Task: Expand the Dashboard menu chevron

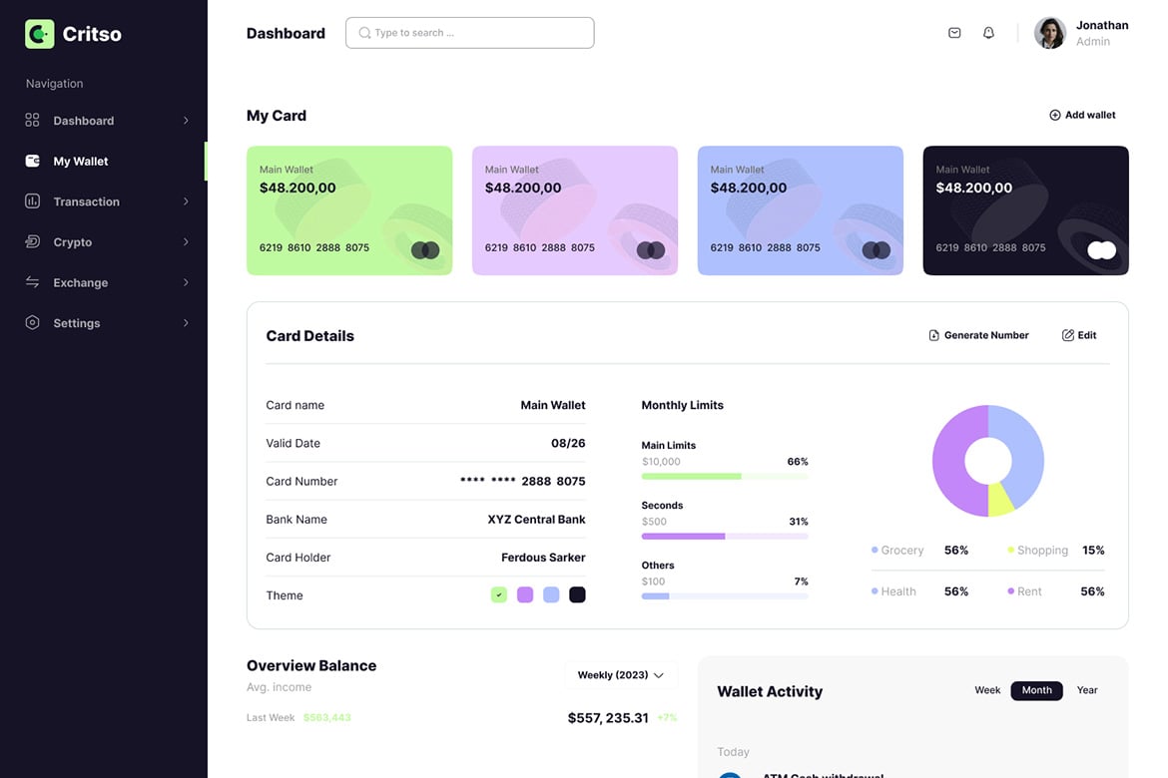Action: click(186, 121)
